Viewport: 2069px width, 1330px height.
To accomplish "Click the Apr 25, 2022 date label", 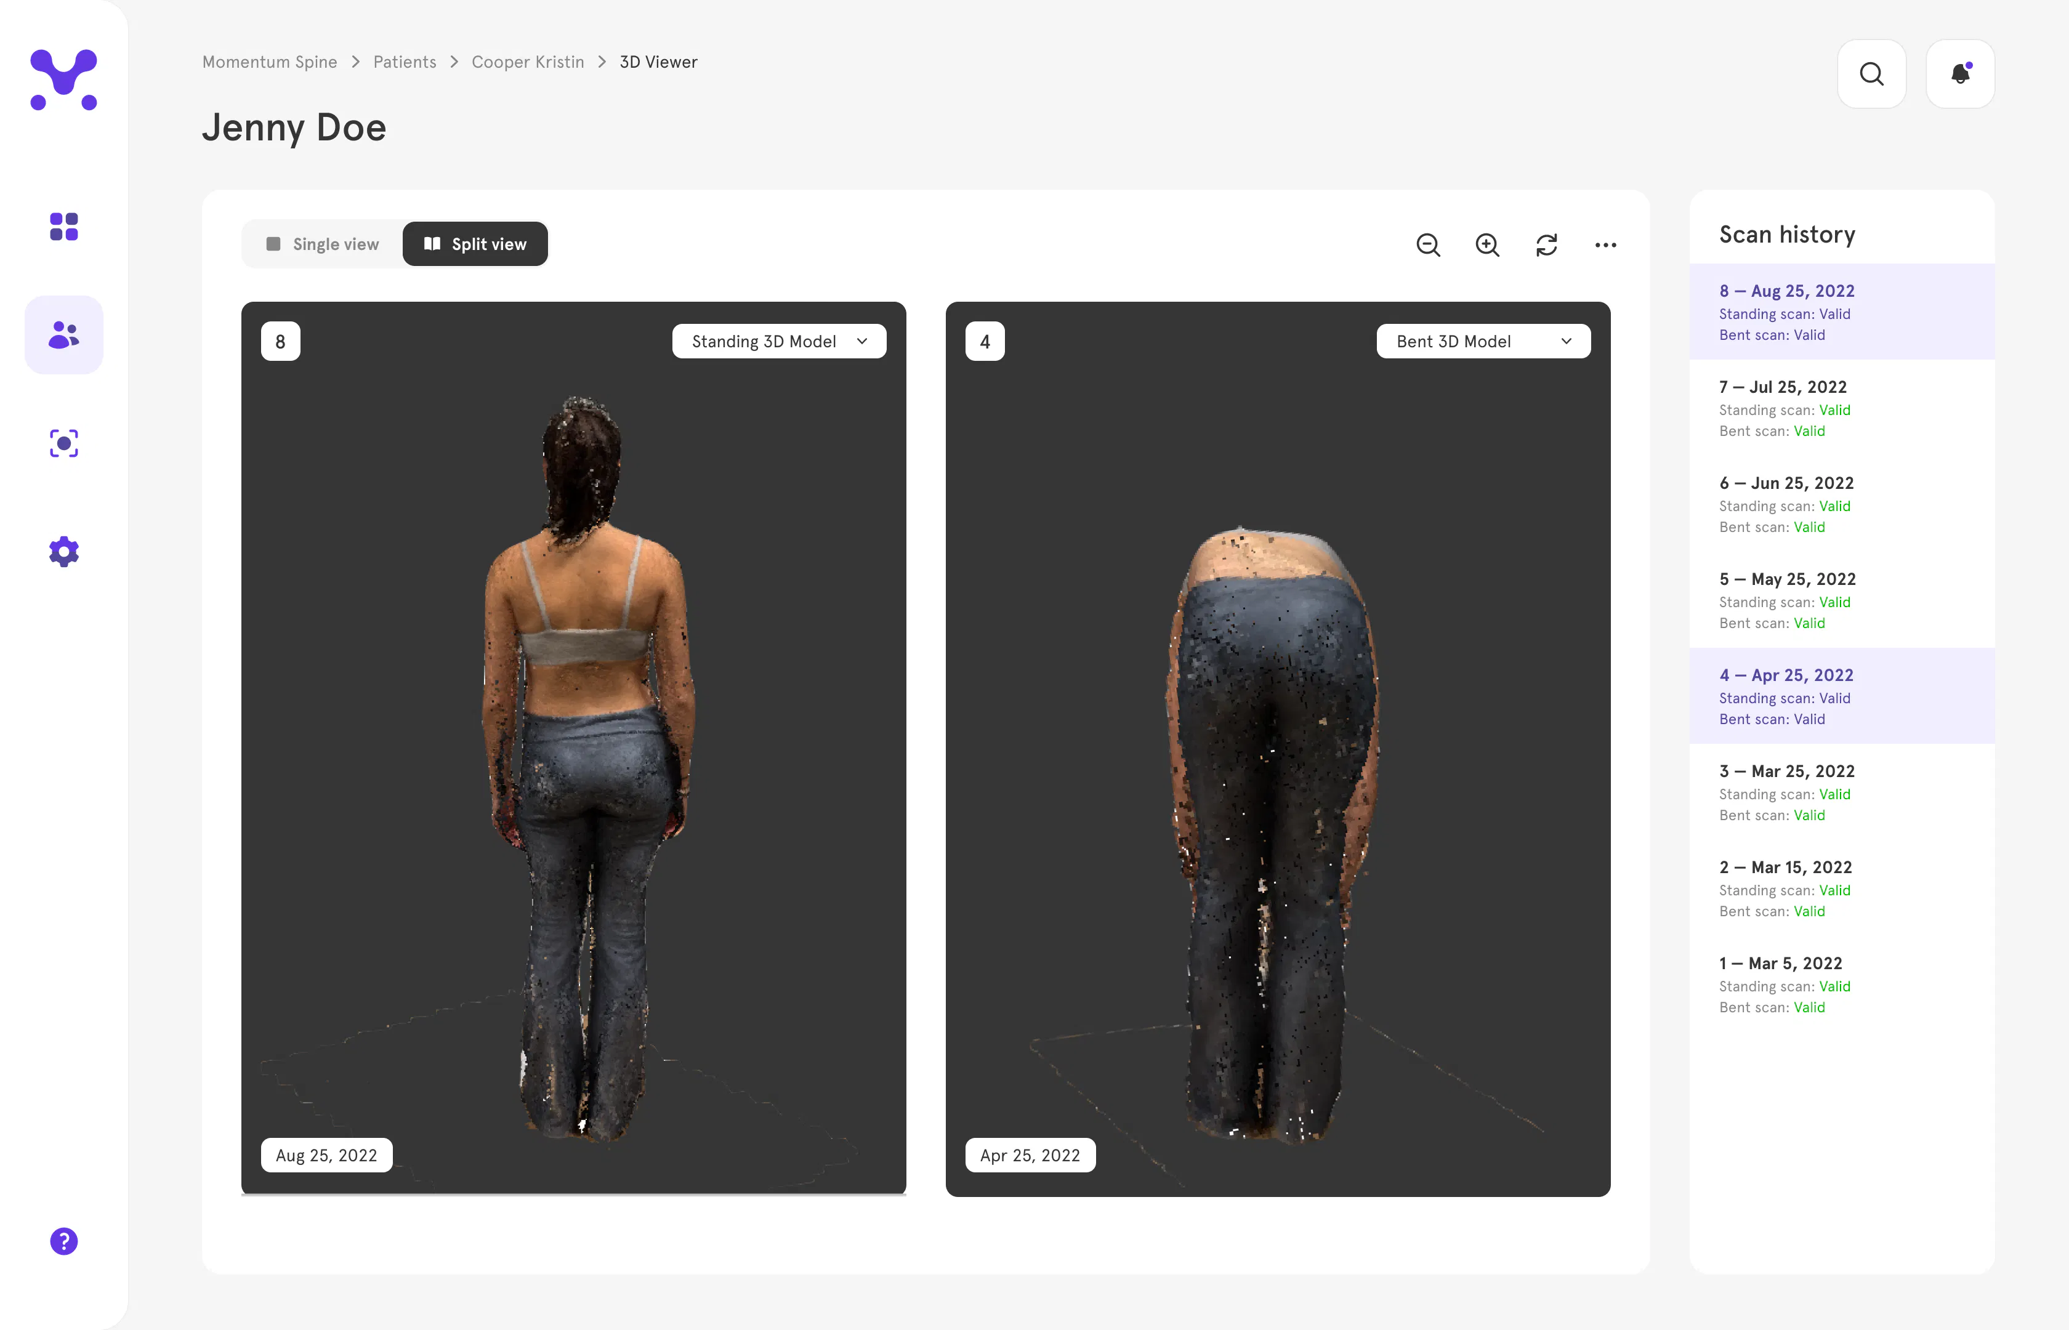I will (1030, 1156).
